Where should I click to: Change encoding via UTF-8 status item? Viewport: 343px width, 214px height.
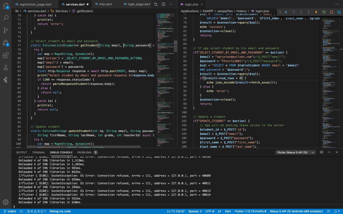click(x=210, y=211)
